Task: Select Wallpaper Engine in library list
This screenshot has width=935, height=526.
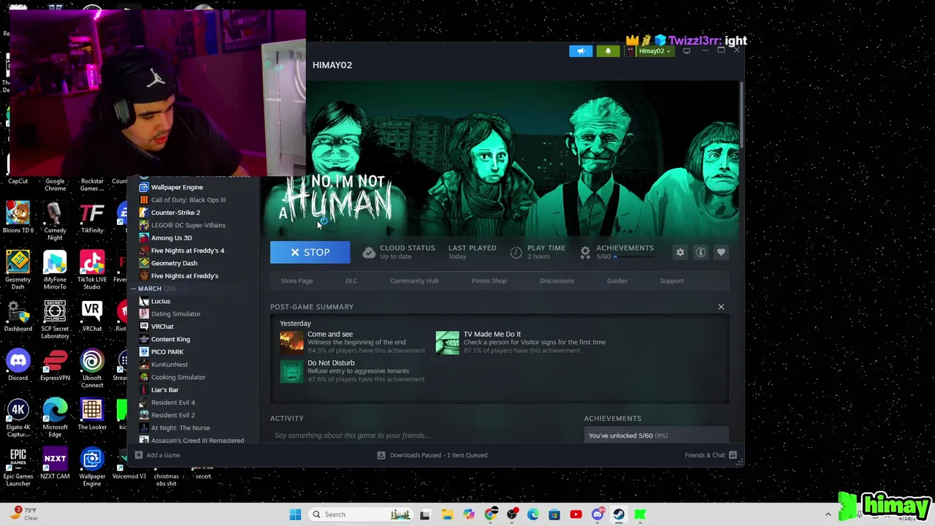Action: click(177, 187)
